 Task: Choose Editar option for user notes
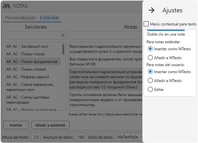(x=150, y=90)
